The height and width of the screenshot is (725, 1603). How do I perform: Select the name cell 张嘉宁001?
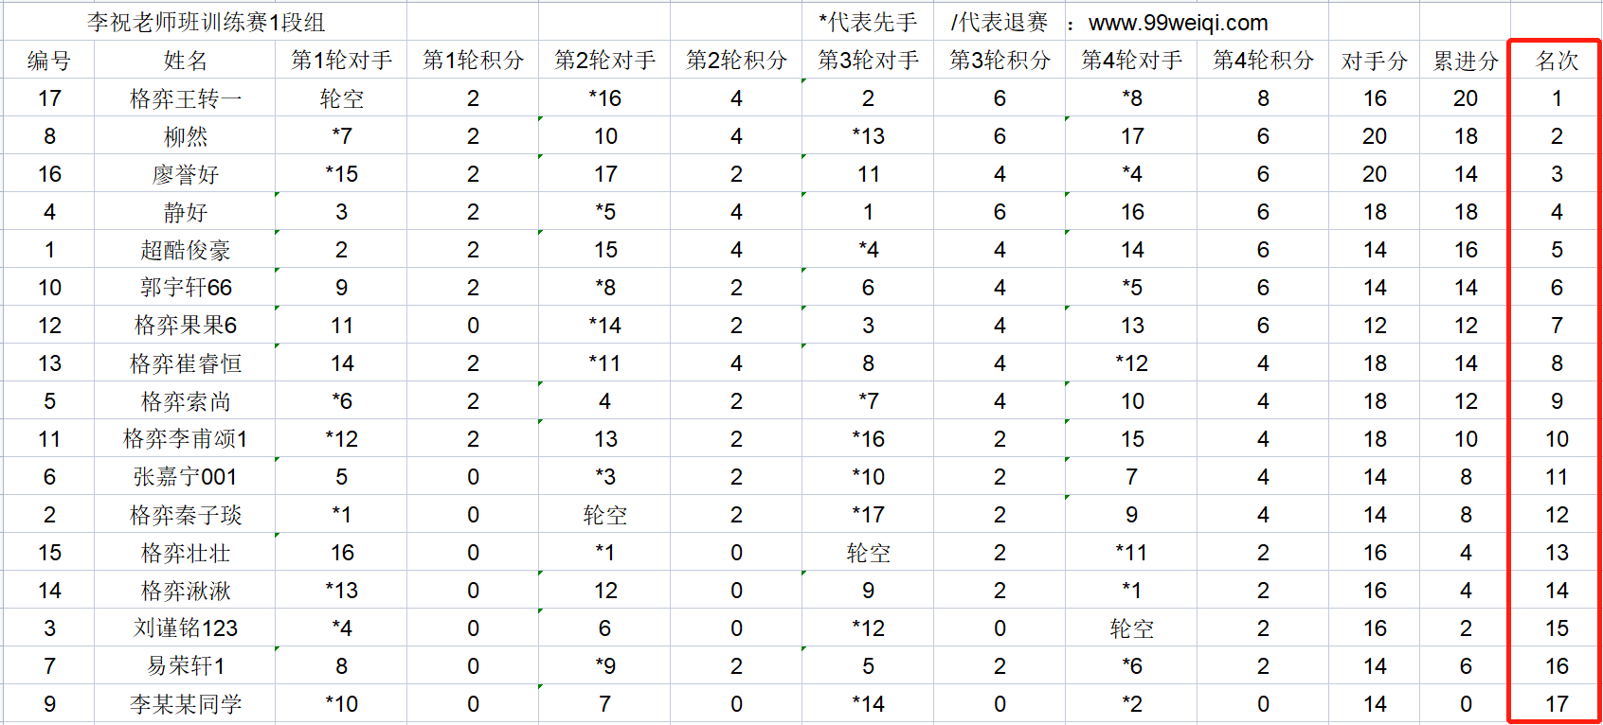pyautogui.click(x=186, y=477)
